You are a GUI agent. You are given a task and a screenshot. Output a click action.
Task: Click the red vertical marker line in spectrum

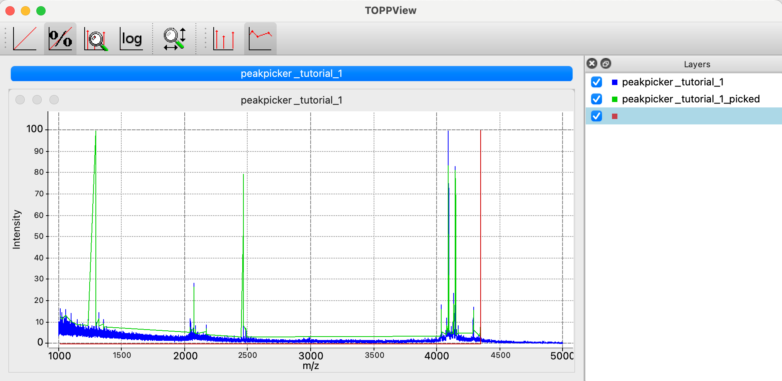point(481,236)
